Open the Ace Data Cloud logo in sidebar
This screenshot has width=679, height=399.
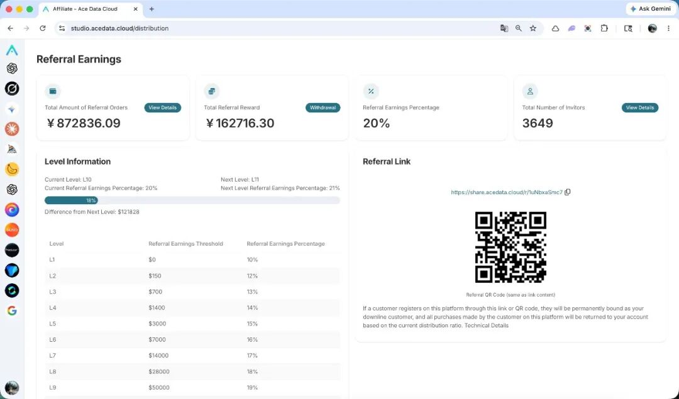(12, 50)
